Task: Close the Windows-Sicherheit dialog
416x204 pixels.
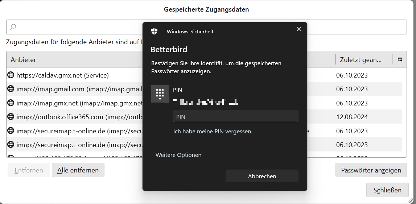Action: (x=299, y=29)
